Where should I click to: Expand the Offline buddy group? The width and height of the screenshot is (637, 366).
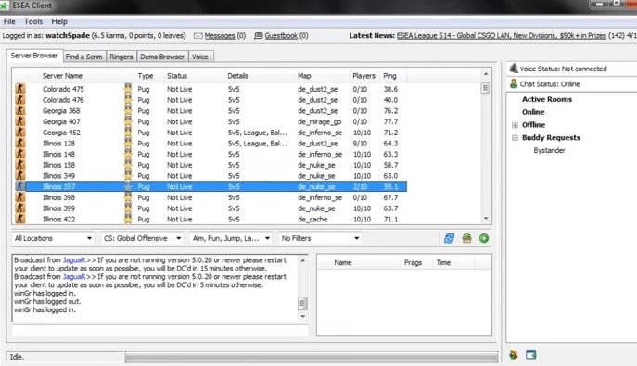tap(515, 125)
